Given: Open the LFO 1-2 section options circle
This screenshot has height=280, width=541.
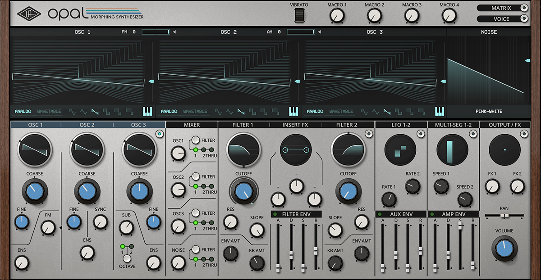Looking at the screenshot, I should [x=421, y=133].
